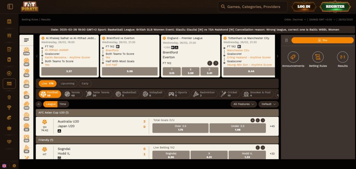Select the Tennis sport tab
This screenshot has height=169, width=356.
coord(73,94)
